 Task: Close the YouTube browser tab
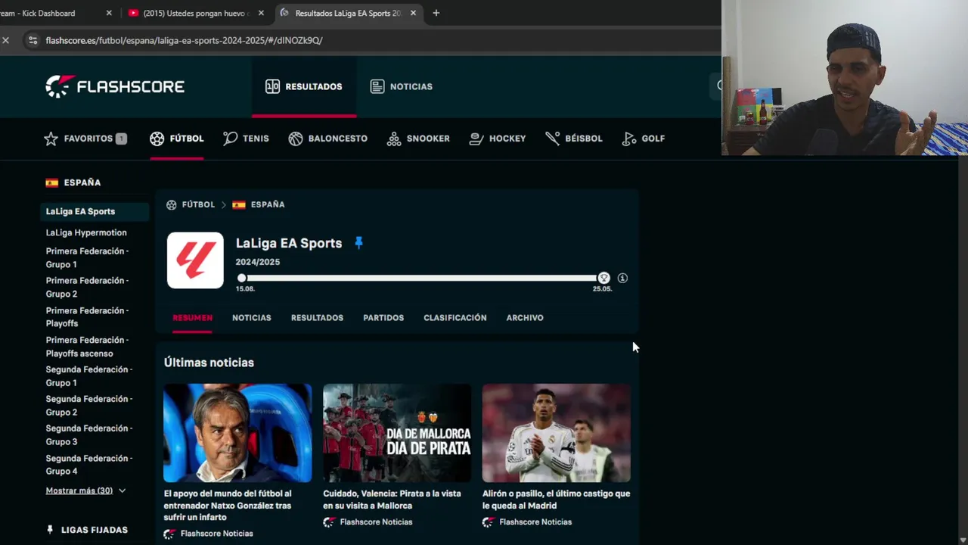pyautogui.click(x=262, y=13)
